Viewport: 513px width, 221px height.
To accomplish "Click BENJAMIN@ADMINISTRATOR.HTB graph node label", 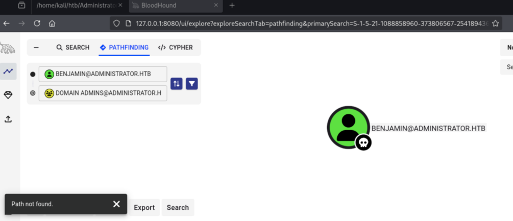I will (x=429, y=128).
